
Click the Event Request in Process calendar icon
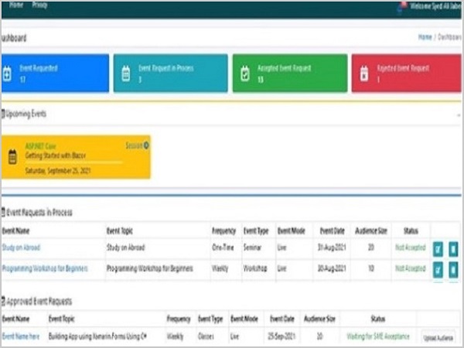[126, 73]
